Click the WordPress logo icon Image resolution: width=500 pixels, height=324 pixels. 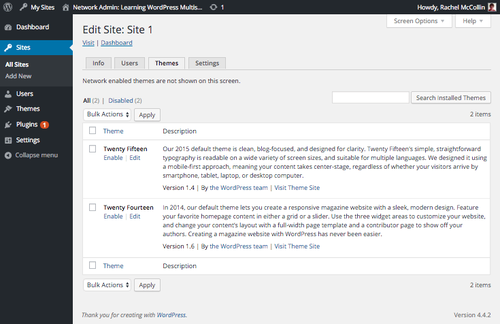point(7,7)
